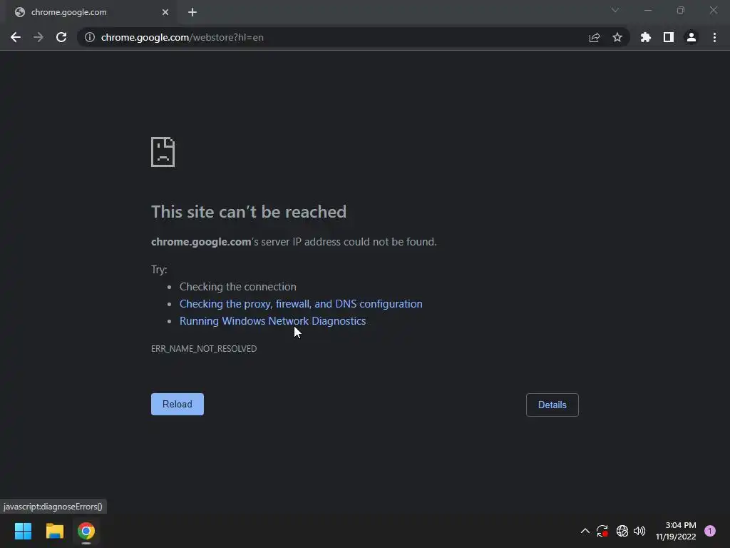Toggle the side panel icon
The width and height of the screenshot is (730, 548).
pos(669,37)
